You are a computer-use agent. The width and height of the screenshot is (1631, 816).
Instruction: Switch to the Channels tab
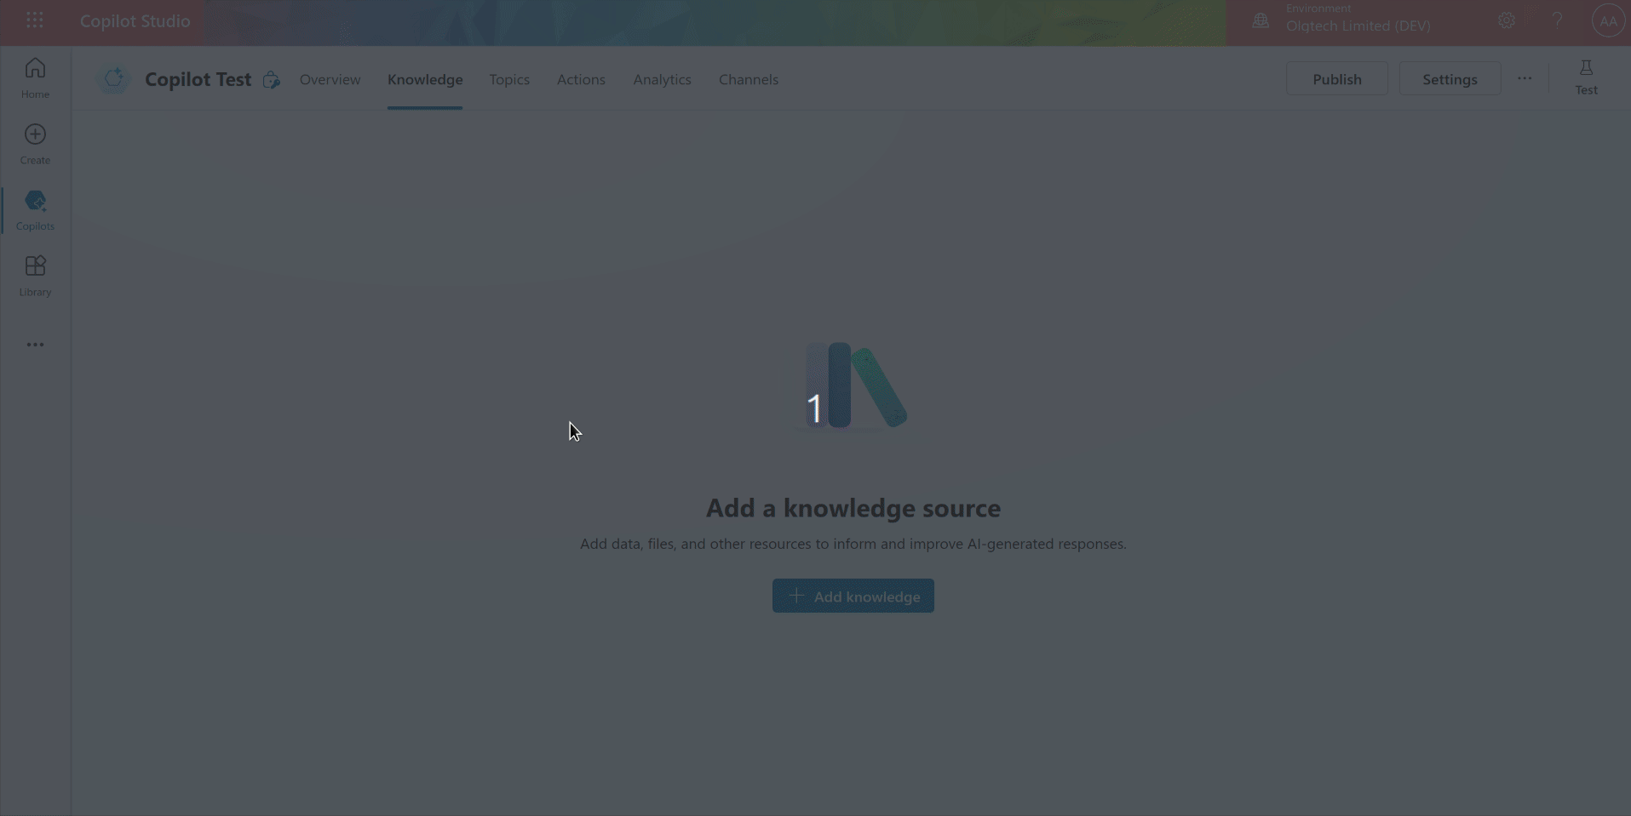pyautogui.click(x=748, y=79)
